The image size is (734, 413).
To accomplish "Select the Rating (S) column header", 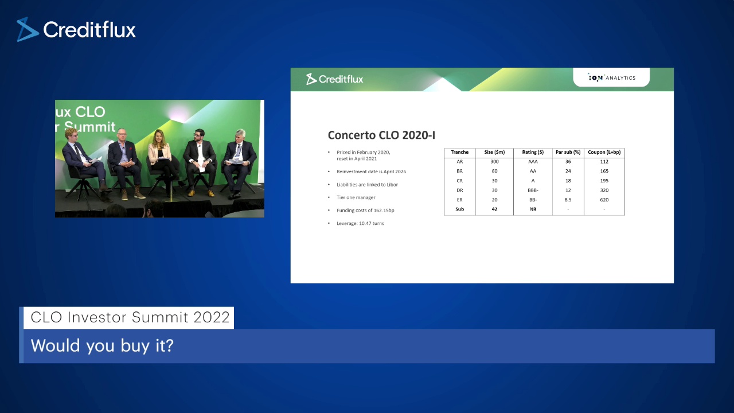I will (x=533, y=153).
